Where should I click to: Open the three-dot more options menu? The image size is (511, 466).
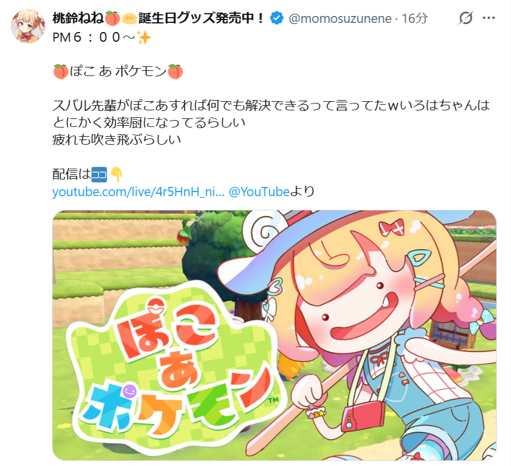tap(489, 18)
